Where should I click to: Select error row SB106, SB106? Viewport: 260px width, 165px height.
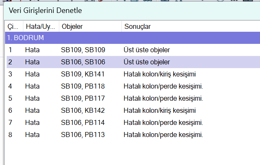(133, 62)
